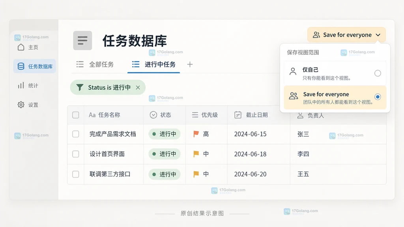The width and height of the screenshot is (404, 227).
Task: Open 统计 statistics in sidebar
Action: click(x=28, y=86)
